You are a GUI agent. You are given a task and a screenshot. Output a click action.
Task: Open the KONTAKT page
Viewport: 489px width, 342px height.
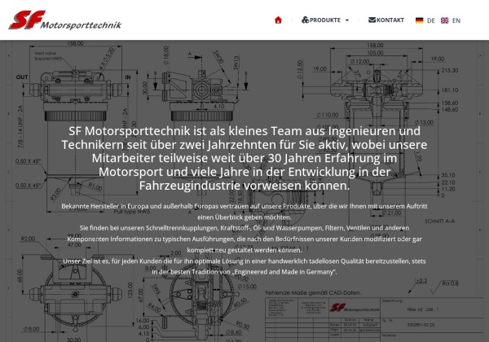click(386, 20)
